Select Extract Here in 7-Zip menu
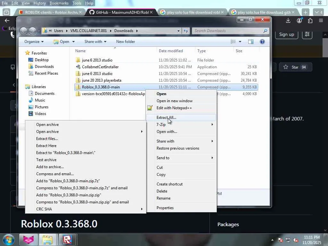This screenshot has width=328, height=246. [86, 146]
